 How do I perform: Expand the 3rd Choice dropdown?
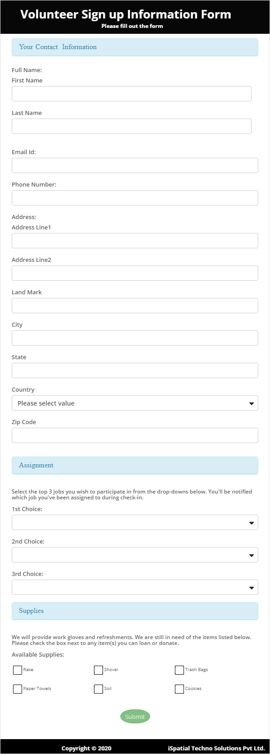point(135,587)
